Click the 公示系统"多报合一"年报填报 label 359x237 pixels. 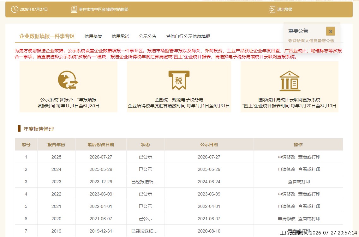[x=68, y=100]
